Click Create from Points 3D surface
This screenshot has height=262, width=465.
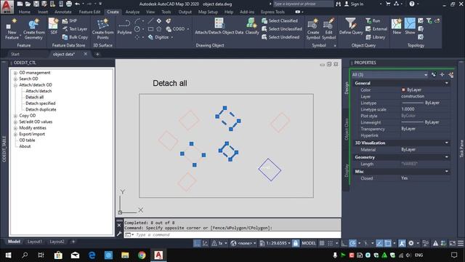coord(102,29)
